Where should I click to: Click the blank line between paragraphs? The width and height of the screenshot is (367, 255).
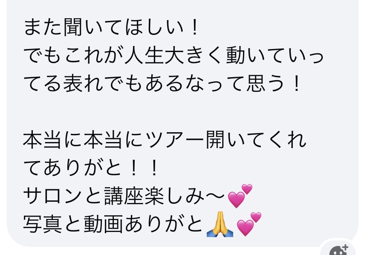pyautogui.click(x=182, y=112)
